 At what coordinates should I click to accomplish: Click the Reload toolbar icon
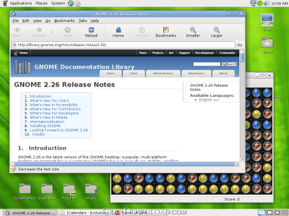[91, 30]
